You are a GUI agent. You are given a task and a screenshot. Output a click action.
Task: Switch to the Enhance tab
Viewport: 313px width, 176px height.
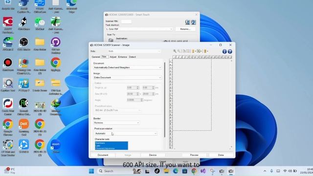(122, 57)
